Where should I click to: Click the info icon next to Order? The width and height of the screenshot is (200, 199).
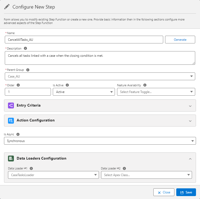click(x=18, y=85)
